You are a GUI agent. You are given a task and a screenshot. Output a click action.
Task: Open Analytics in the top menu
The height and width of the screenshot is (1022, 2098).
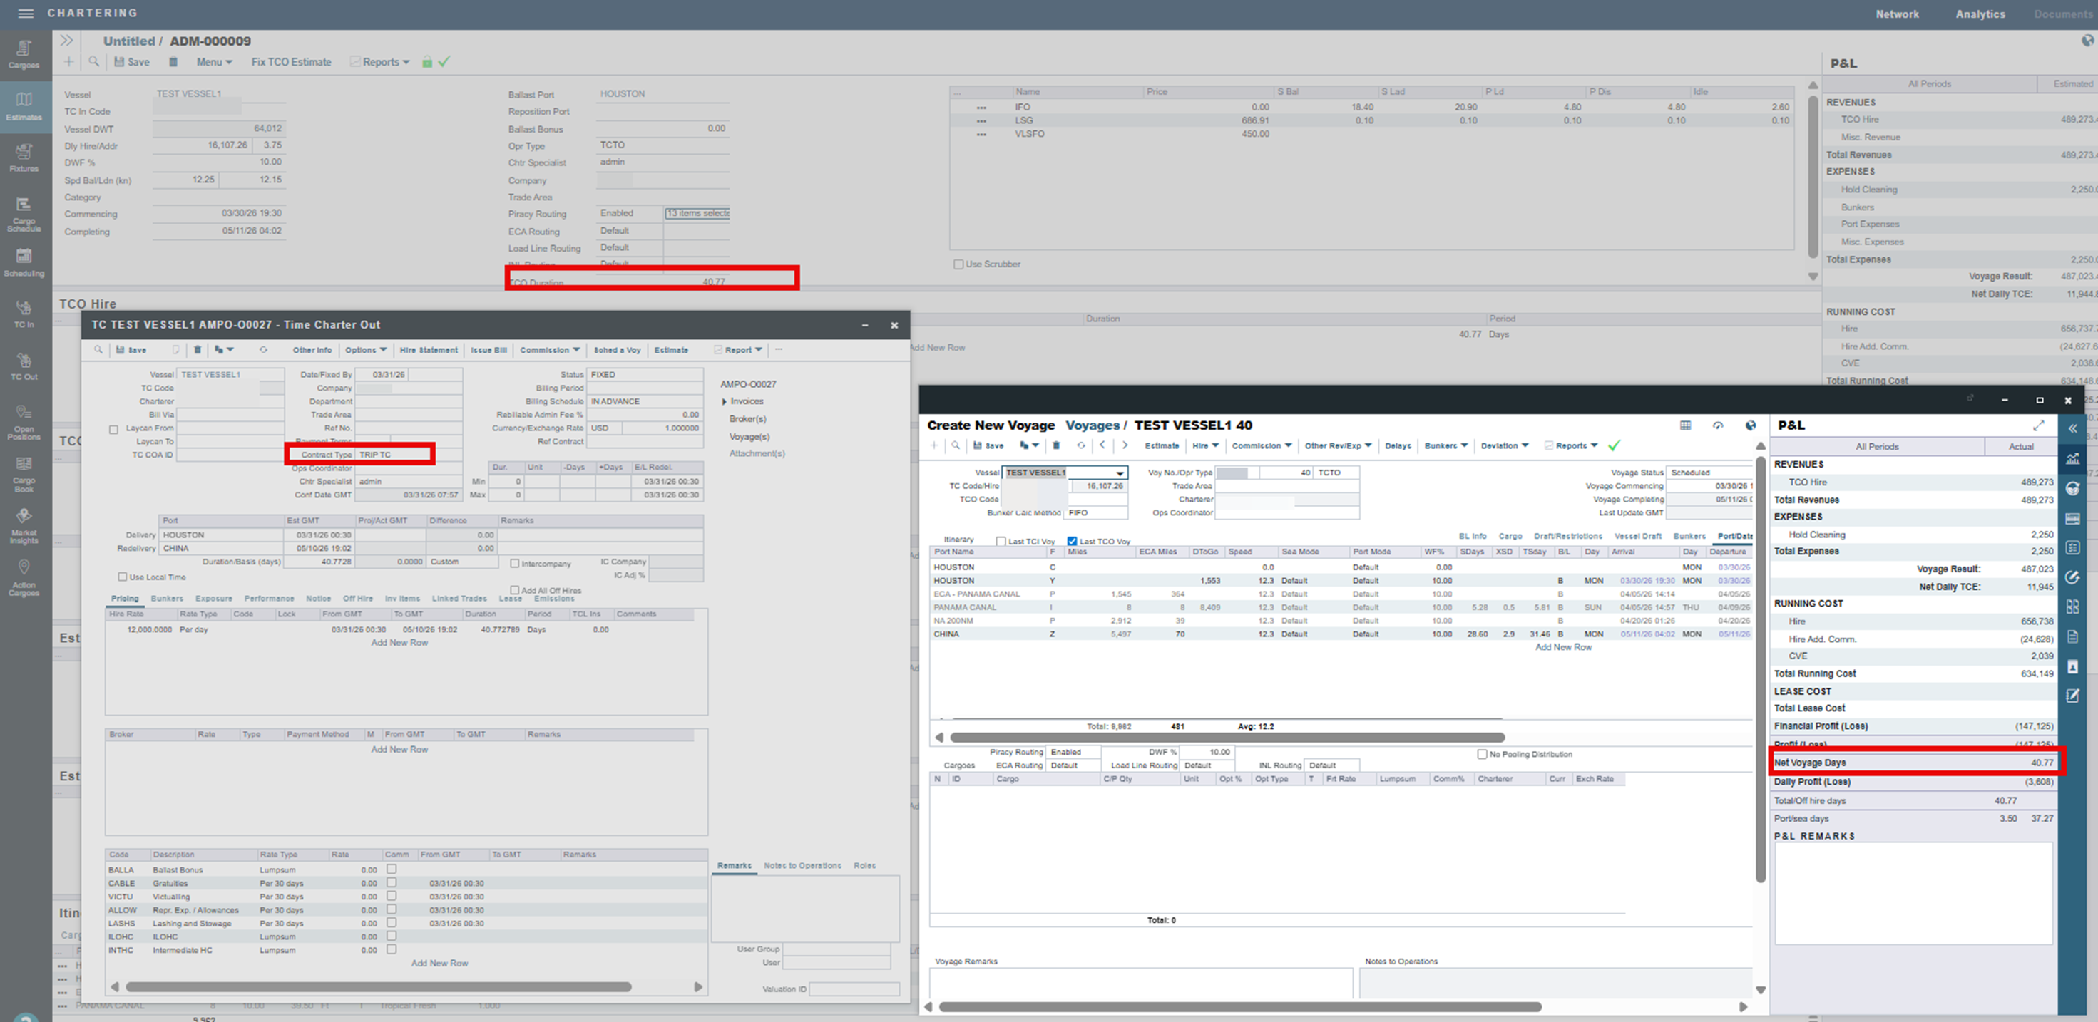[1980, 14]
